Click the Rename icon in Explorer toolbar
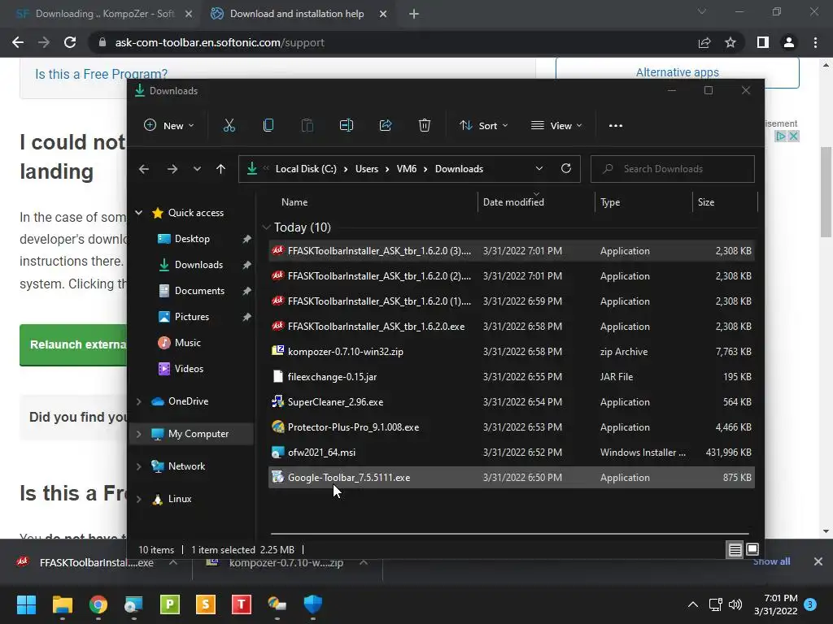The image size is (833, 624). (347, 126)
